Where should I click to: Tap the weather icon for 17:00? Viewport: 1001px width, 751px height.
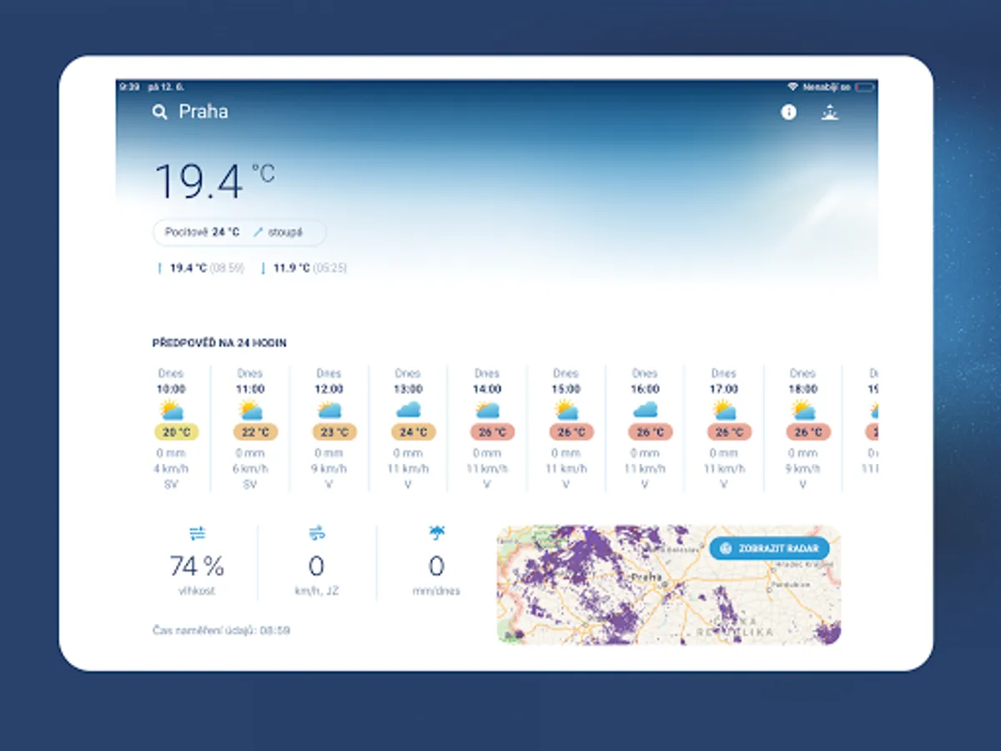(724, 410)
